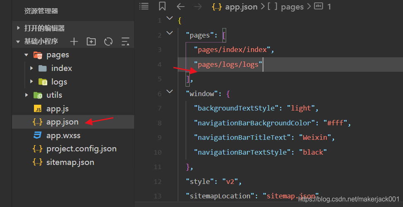Fold the root object at line 1
The width and height of the screenshot is (403, 207).
click(x=170, y=18)
